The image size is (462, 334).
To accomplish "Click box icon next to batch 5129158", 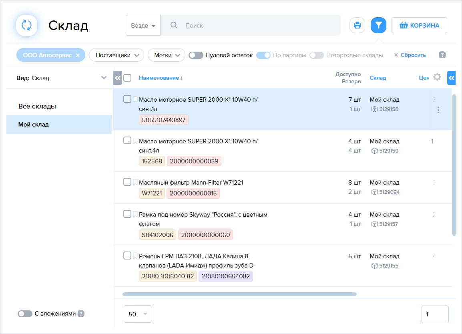I will [x=374, y=109].
